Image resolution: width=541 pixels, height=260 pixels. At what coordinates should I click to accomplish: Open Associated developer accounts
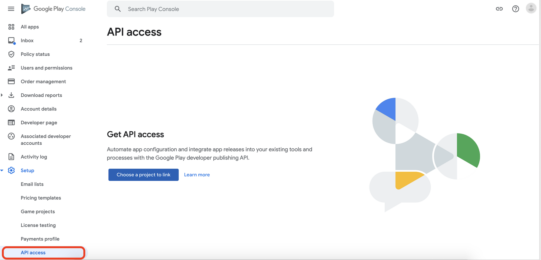[46, 140]
